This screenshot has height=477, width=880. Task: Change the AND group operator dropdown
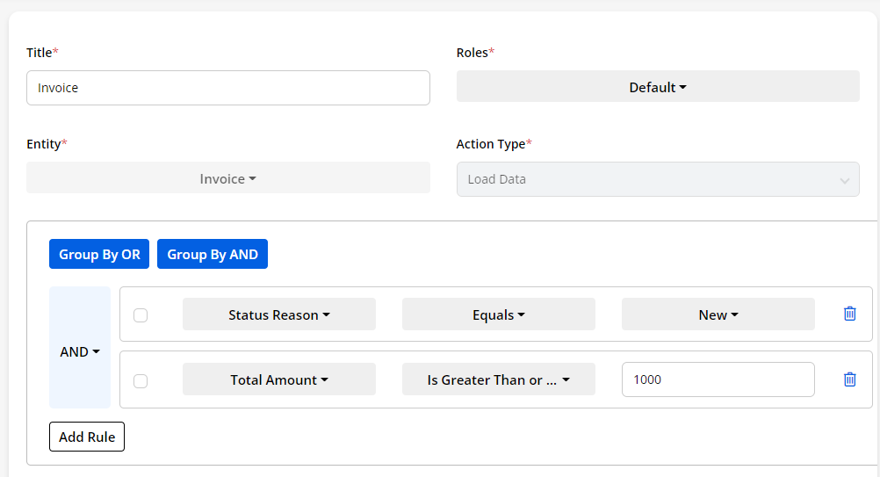click(x=80, y=351)
